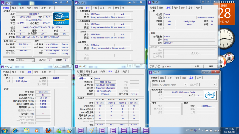Switch to 缓存 tab in processor window
Image resolution: width=239 pixels, height=134 pixels.
pyautogui.click(x=14, y=8)
